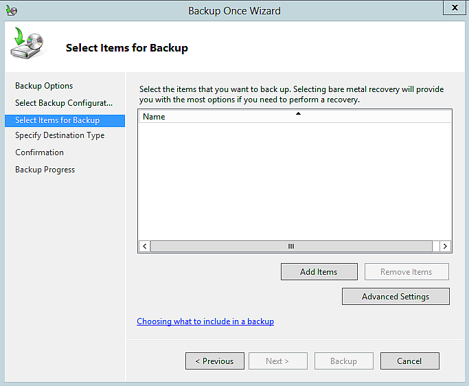Open Advanced Settings
469x386 pixels.
[x=396, y=297]
